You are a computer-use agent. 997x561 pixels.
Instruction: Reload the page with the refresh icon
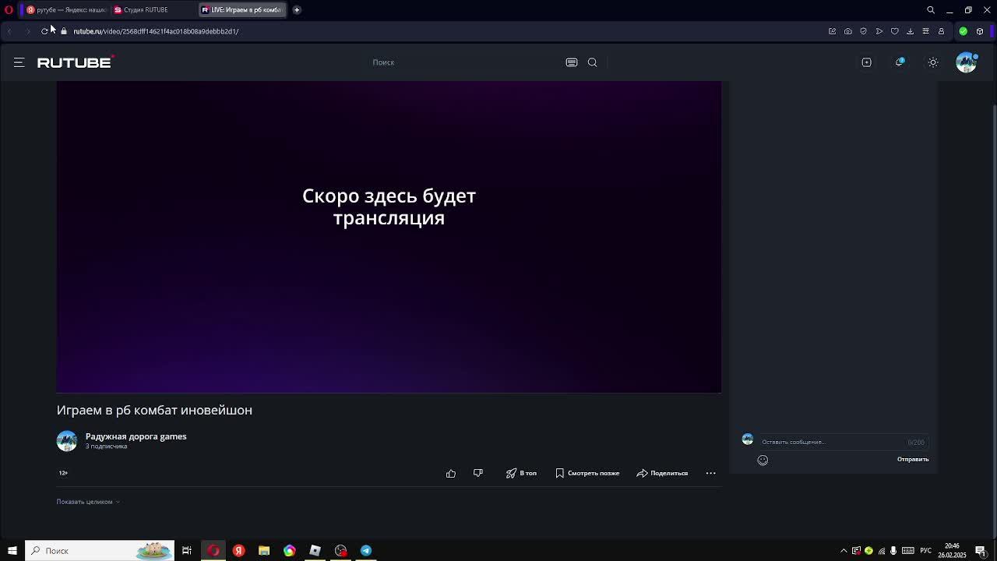click(x=45, y=31)
